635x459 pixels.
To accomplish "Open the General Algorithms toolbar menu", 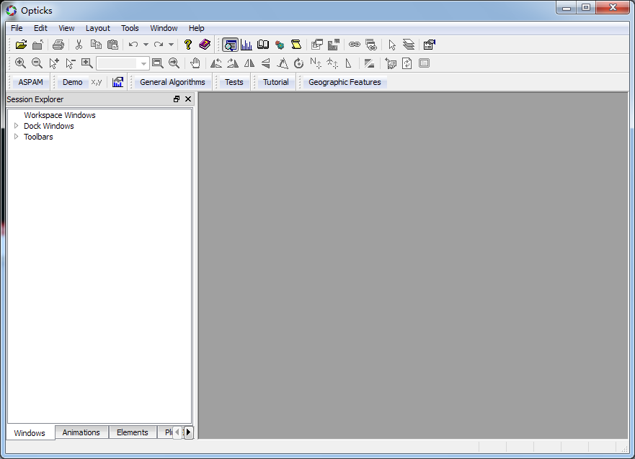I will (172, 82).
